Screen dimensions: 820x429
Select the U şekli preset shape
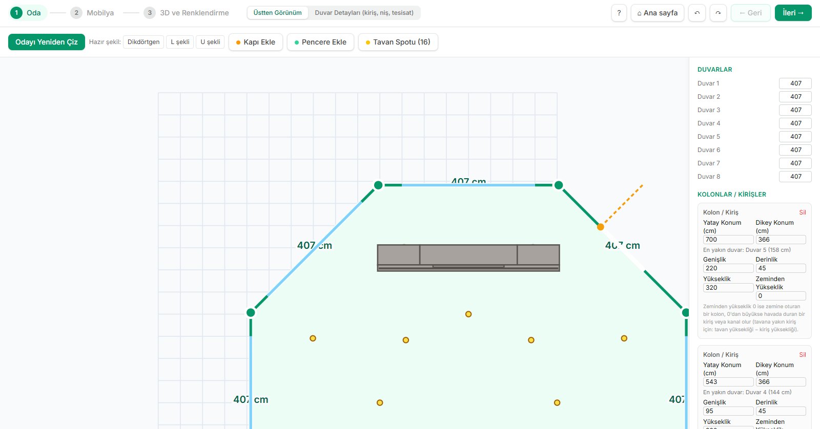click(x=210, y=42)
